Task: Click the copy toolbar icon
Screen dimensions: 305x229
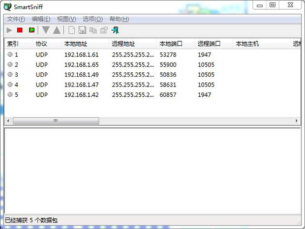Action: click(x=93, y=31)
